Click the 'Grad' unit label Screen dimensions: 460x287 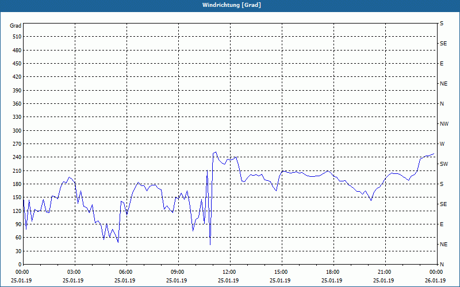pyautogui.click(x=16, y=26)
